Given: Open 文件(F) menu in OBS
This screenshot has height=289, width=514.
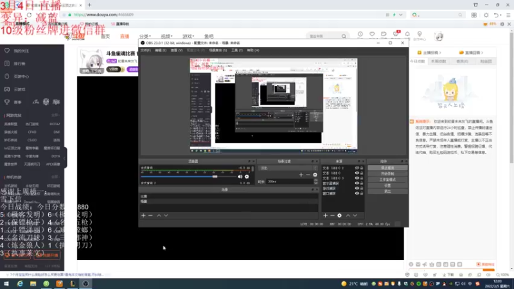Looking at the screenshot, I should (146, 51).
